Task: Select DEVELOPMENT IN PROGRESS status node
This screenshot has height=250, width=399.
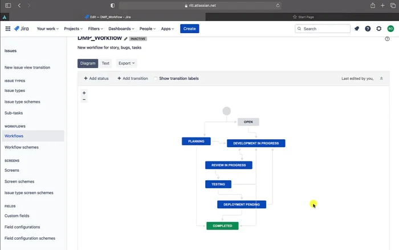Action: coord(256,143)
